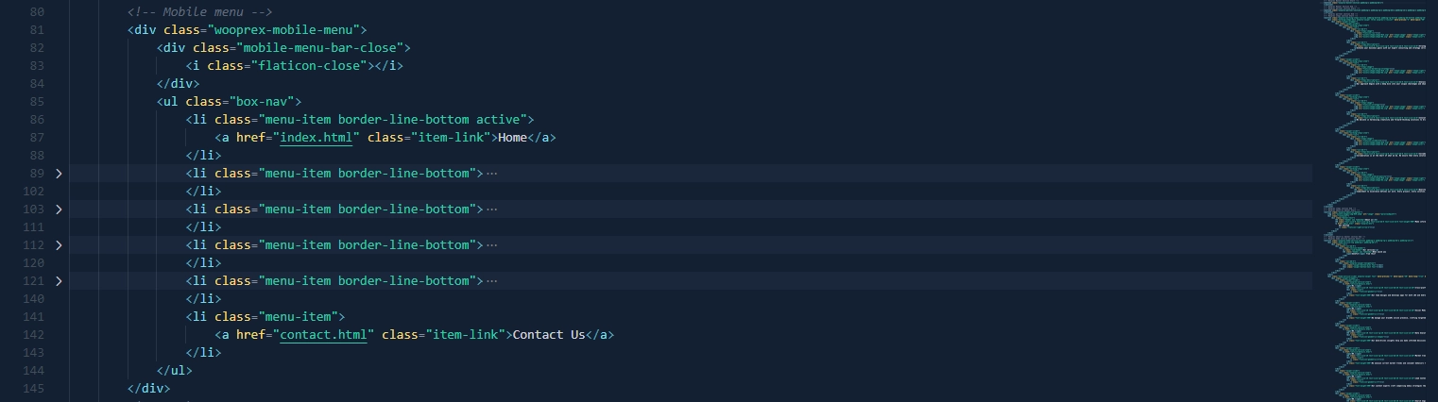Open the index.html link
This screenshot has height=402, width=1438.
(316, 138)
